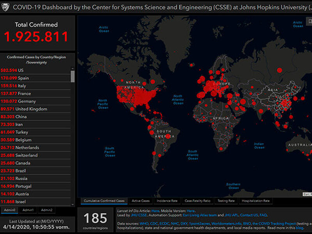Screen dimensions: 312x234
Task: Click the red circle over Iceland
Action: 191,65
